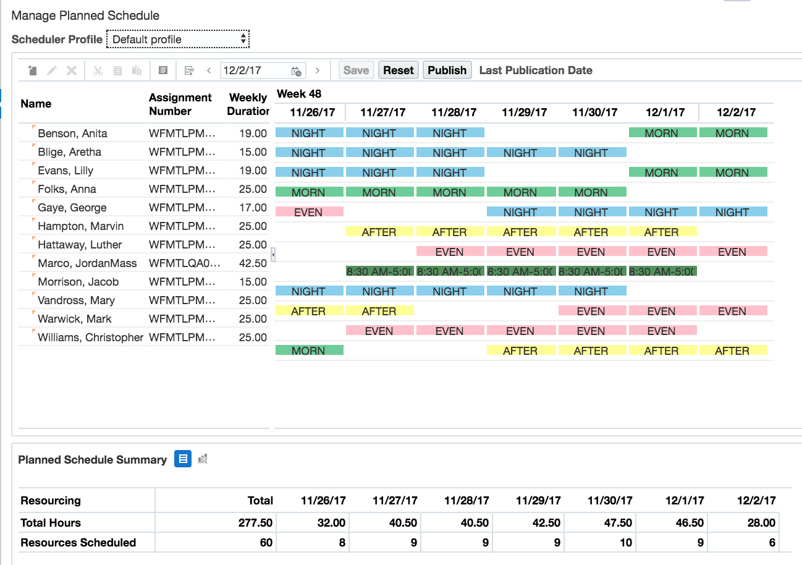The width and height of the screenshot is (802, 565).
Task: Click the list details icon in toolbar
Action: (x=163, y=70)
